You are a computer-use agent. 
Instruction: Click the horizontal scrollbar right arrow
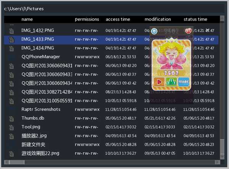pos(218,162)
